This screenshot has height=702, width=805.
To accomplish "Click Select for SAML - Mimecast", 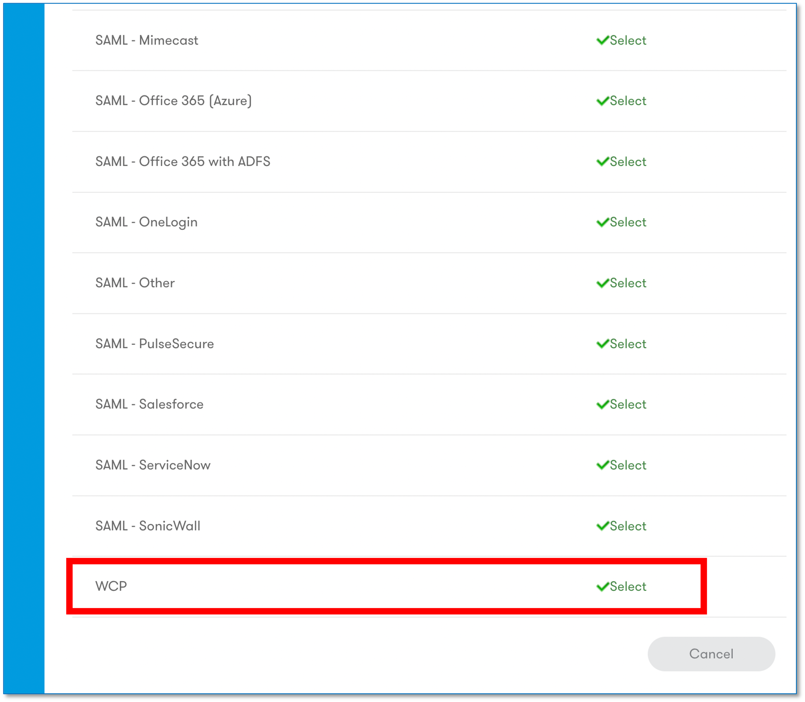I will click(x=621, y=40).
